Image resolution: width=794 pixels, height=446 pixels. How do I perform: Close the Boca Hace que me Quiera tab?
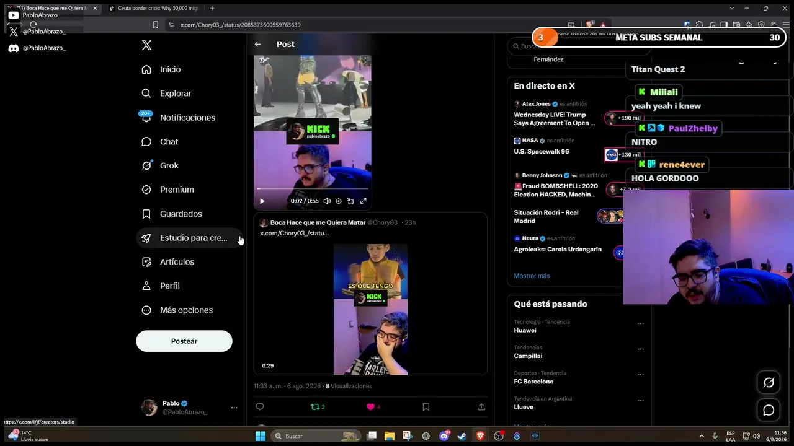(x=95, y=9)
